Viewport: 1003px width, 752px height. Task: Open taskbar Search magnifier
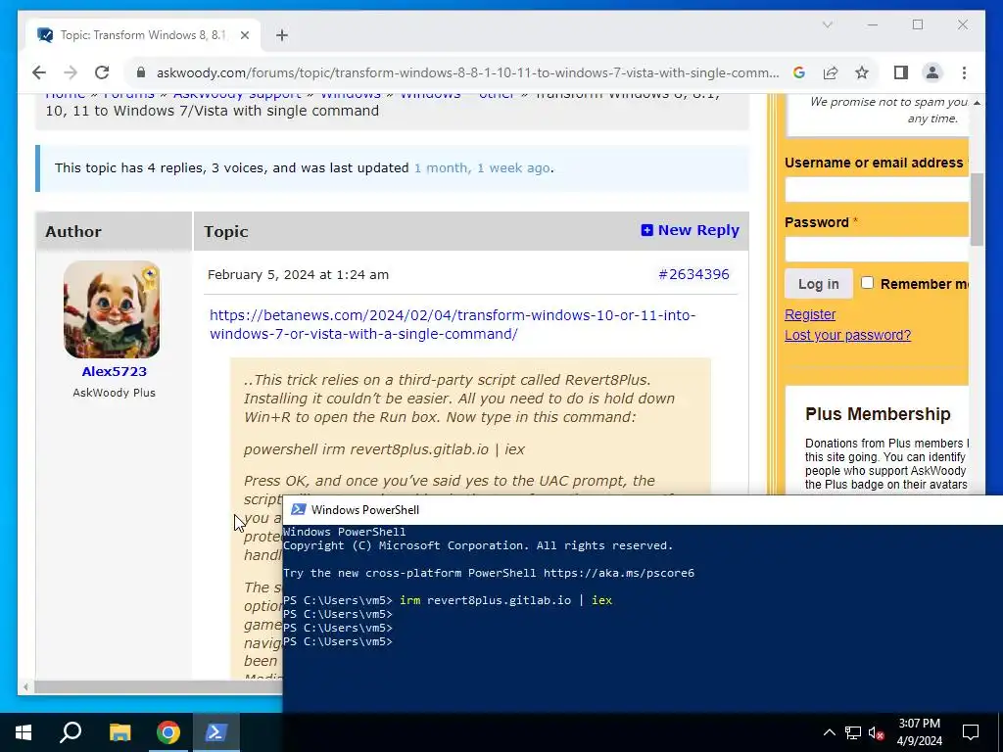click(x=71, y=732)
